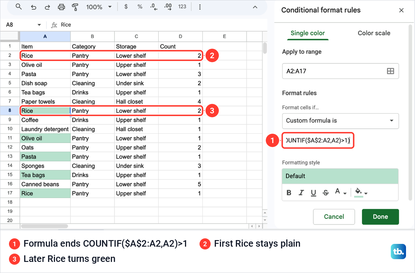Viewport: 415px width, 273px height.
Task: Click the Default green formatting style preview
Action: (340, 176)
